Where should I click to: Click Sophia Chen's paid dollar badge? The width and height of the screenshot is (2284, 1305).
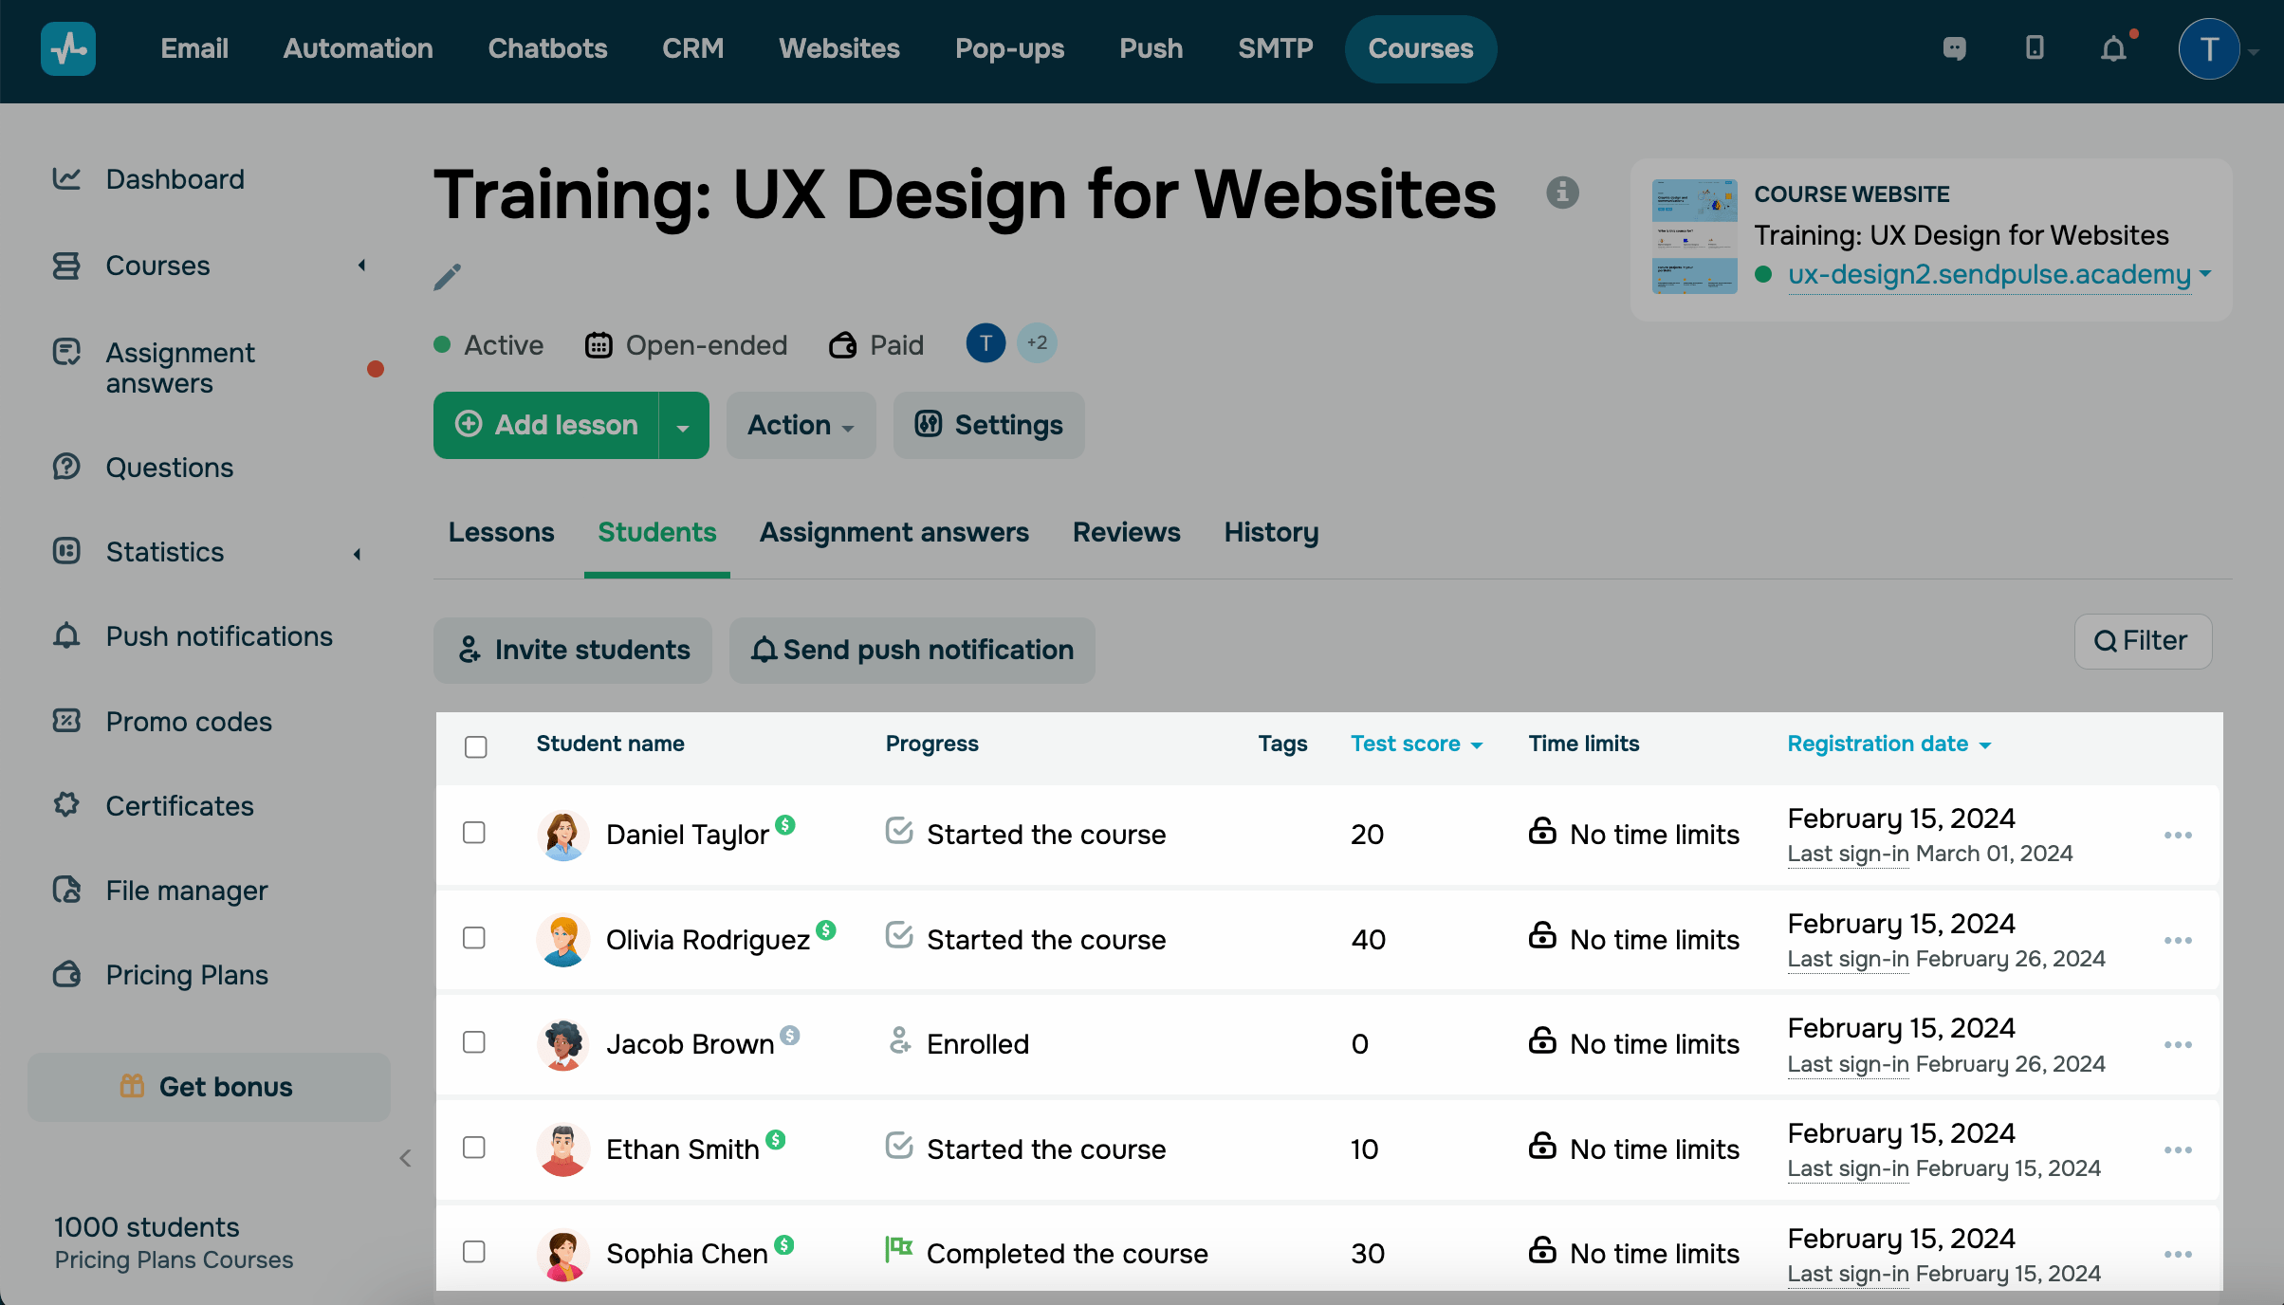point(784,1244)
